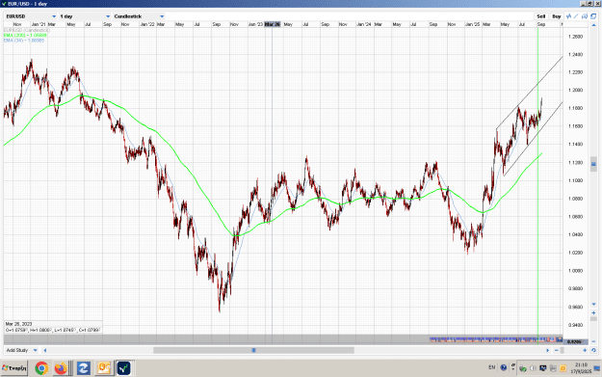Click the reset chart view icon

point(593,350)
